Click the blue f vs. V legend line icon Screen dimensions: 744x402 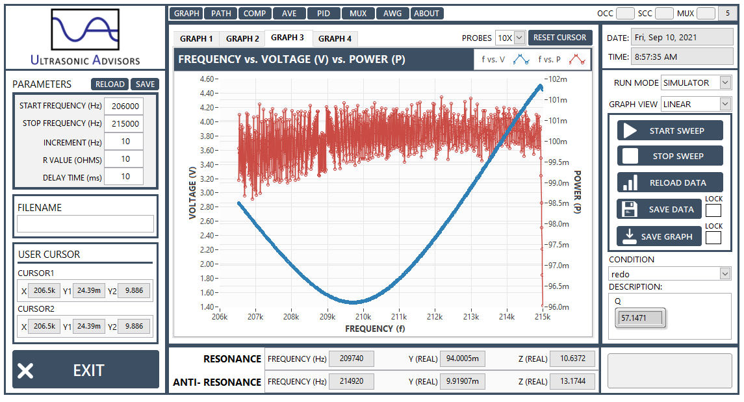point(521,60)
